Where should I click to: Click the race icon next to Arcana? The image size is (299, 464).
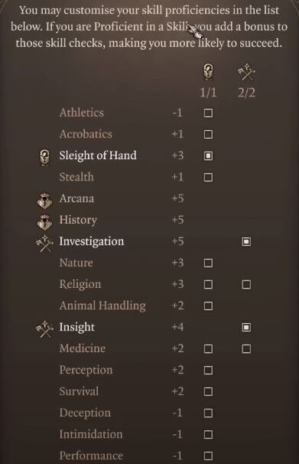(x=44, y=200)
